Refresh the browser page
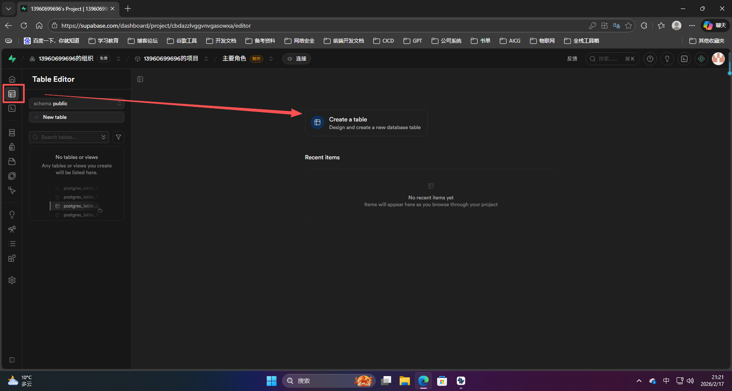732x391 pixels. click(x=24, y=26)
